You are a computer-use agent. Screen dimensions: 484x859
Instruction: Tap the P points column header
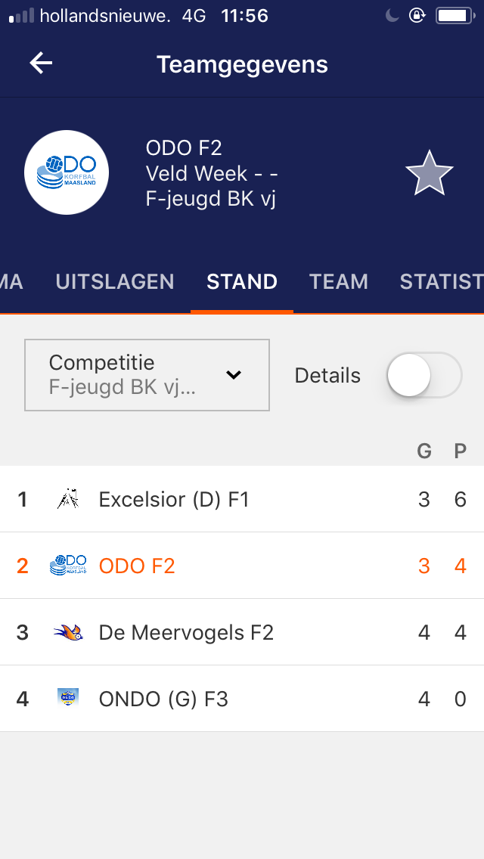coord(460,451)
